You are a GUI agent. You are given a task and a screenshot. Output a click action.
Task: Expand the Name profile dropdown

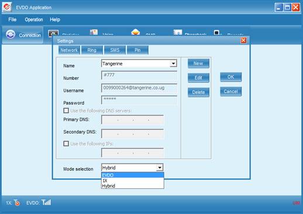[173, 64]
